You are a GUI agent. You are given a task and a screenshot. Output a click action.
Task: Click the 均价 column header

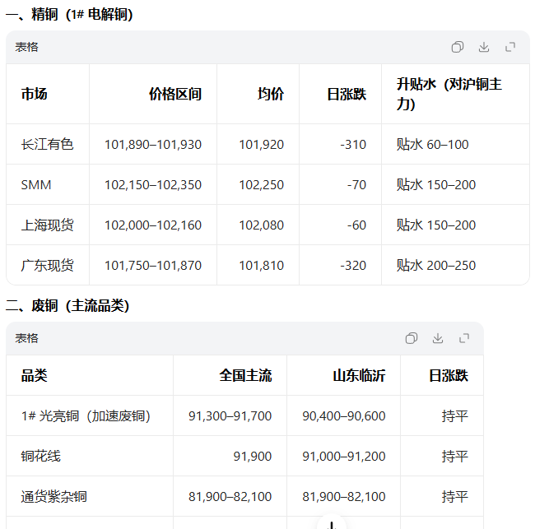click(x=270, y=94)
